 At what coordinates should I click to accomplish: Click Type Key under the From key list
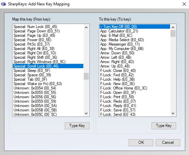[x=77, y=126]
